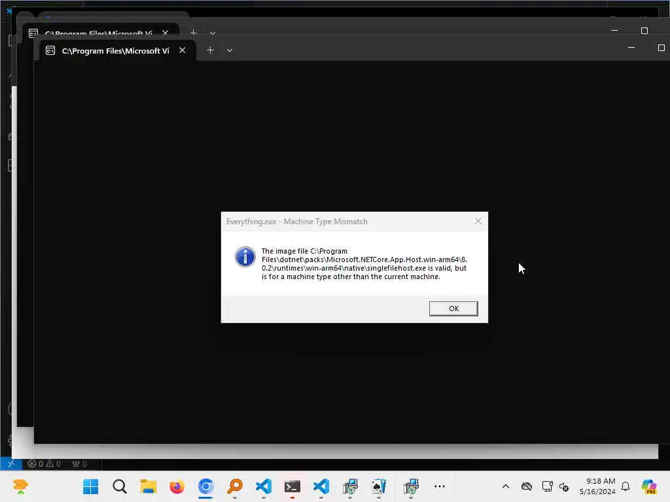Switch to the Windows Terminal taskbar icon
The height and width of the screenshot is (502, 670).
tap(292, 486)
